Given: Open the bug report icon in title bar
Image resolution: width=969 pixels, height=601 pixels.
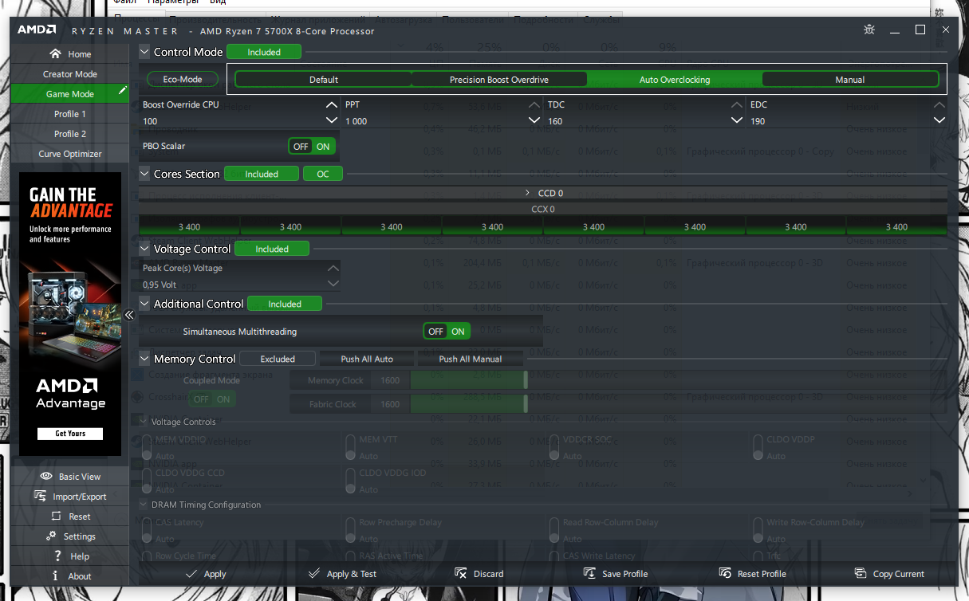Looking at the screenshot, I should click(869, 30).
